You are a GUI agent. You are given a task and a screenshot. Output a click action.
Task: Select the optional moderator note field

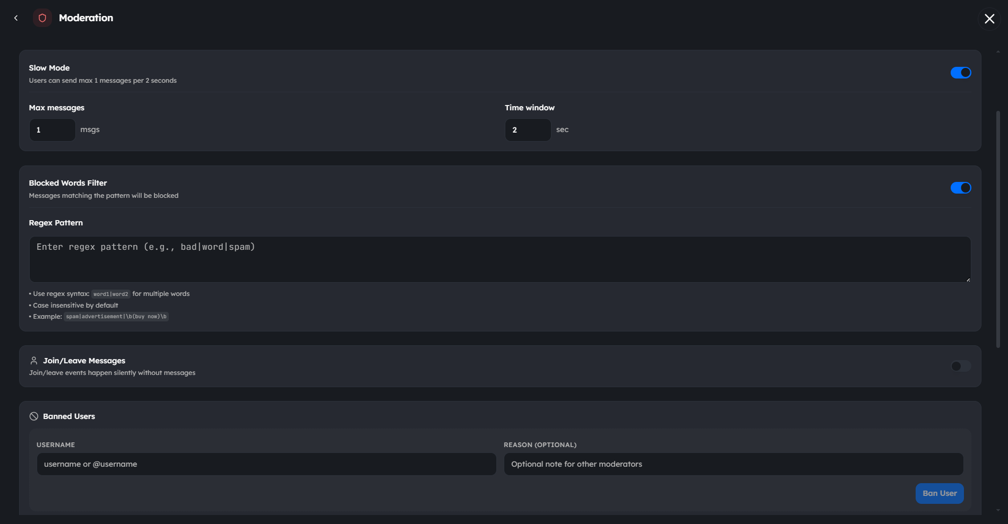pos(733,464)
